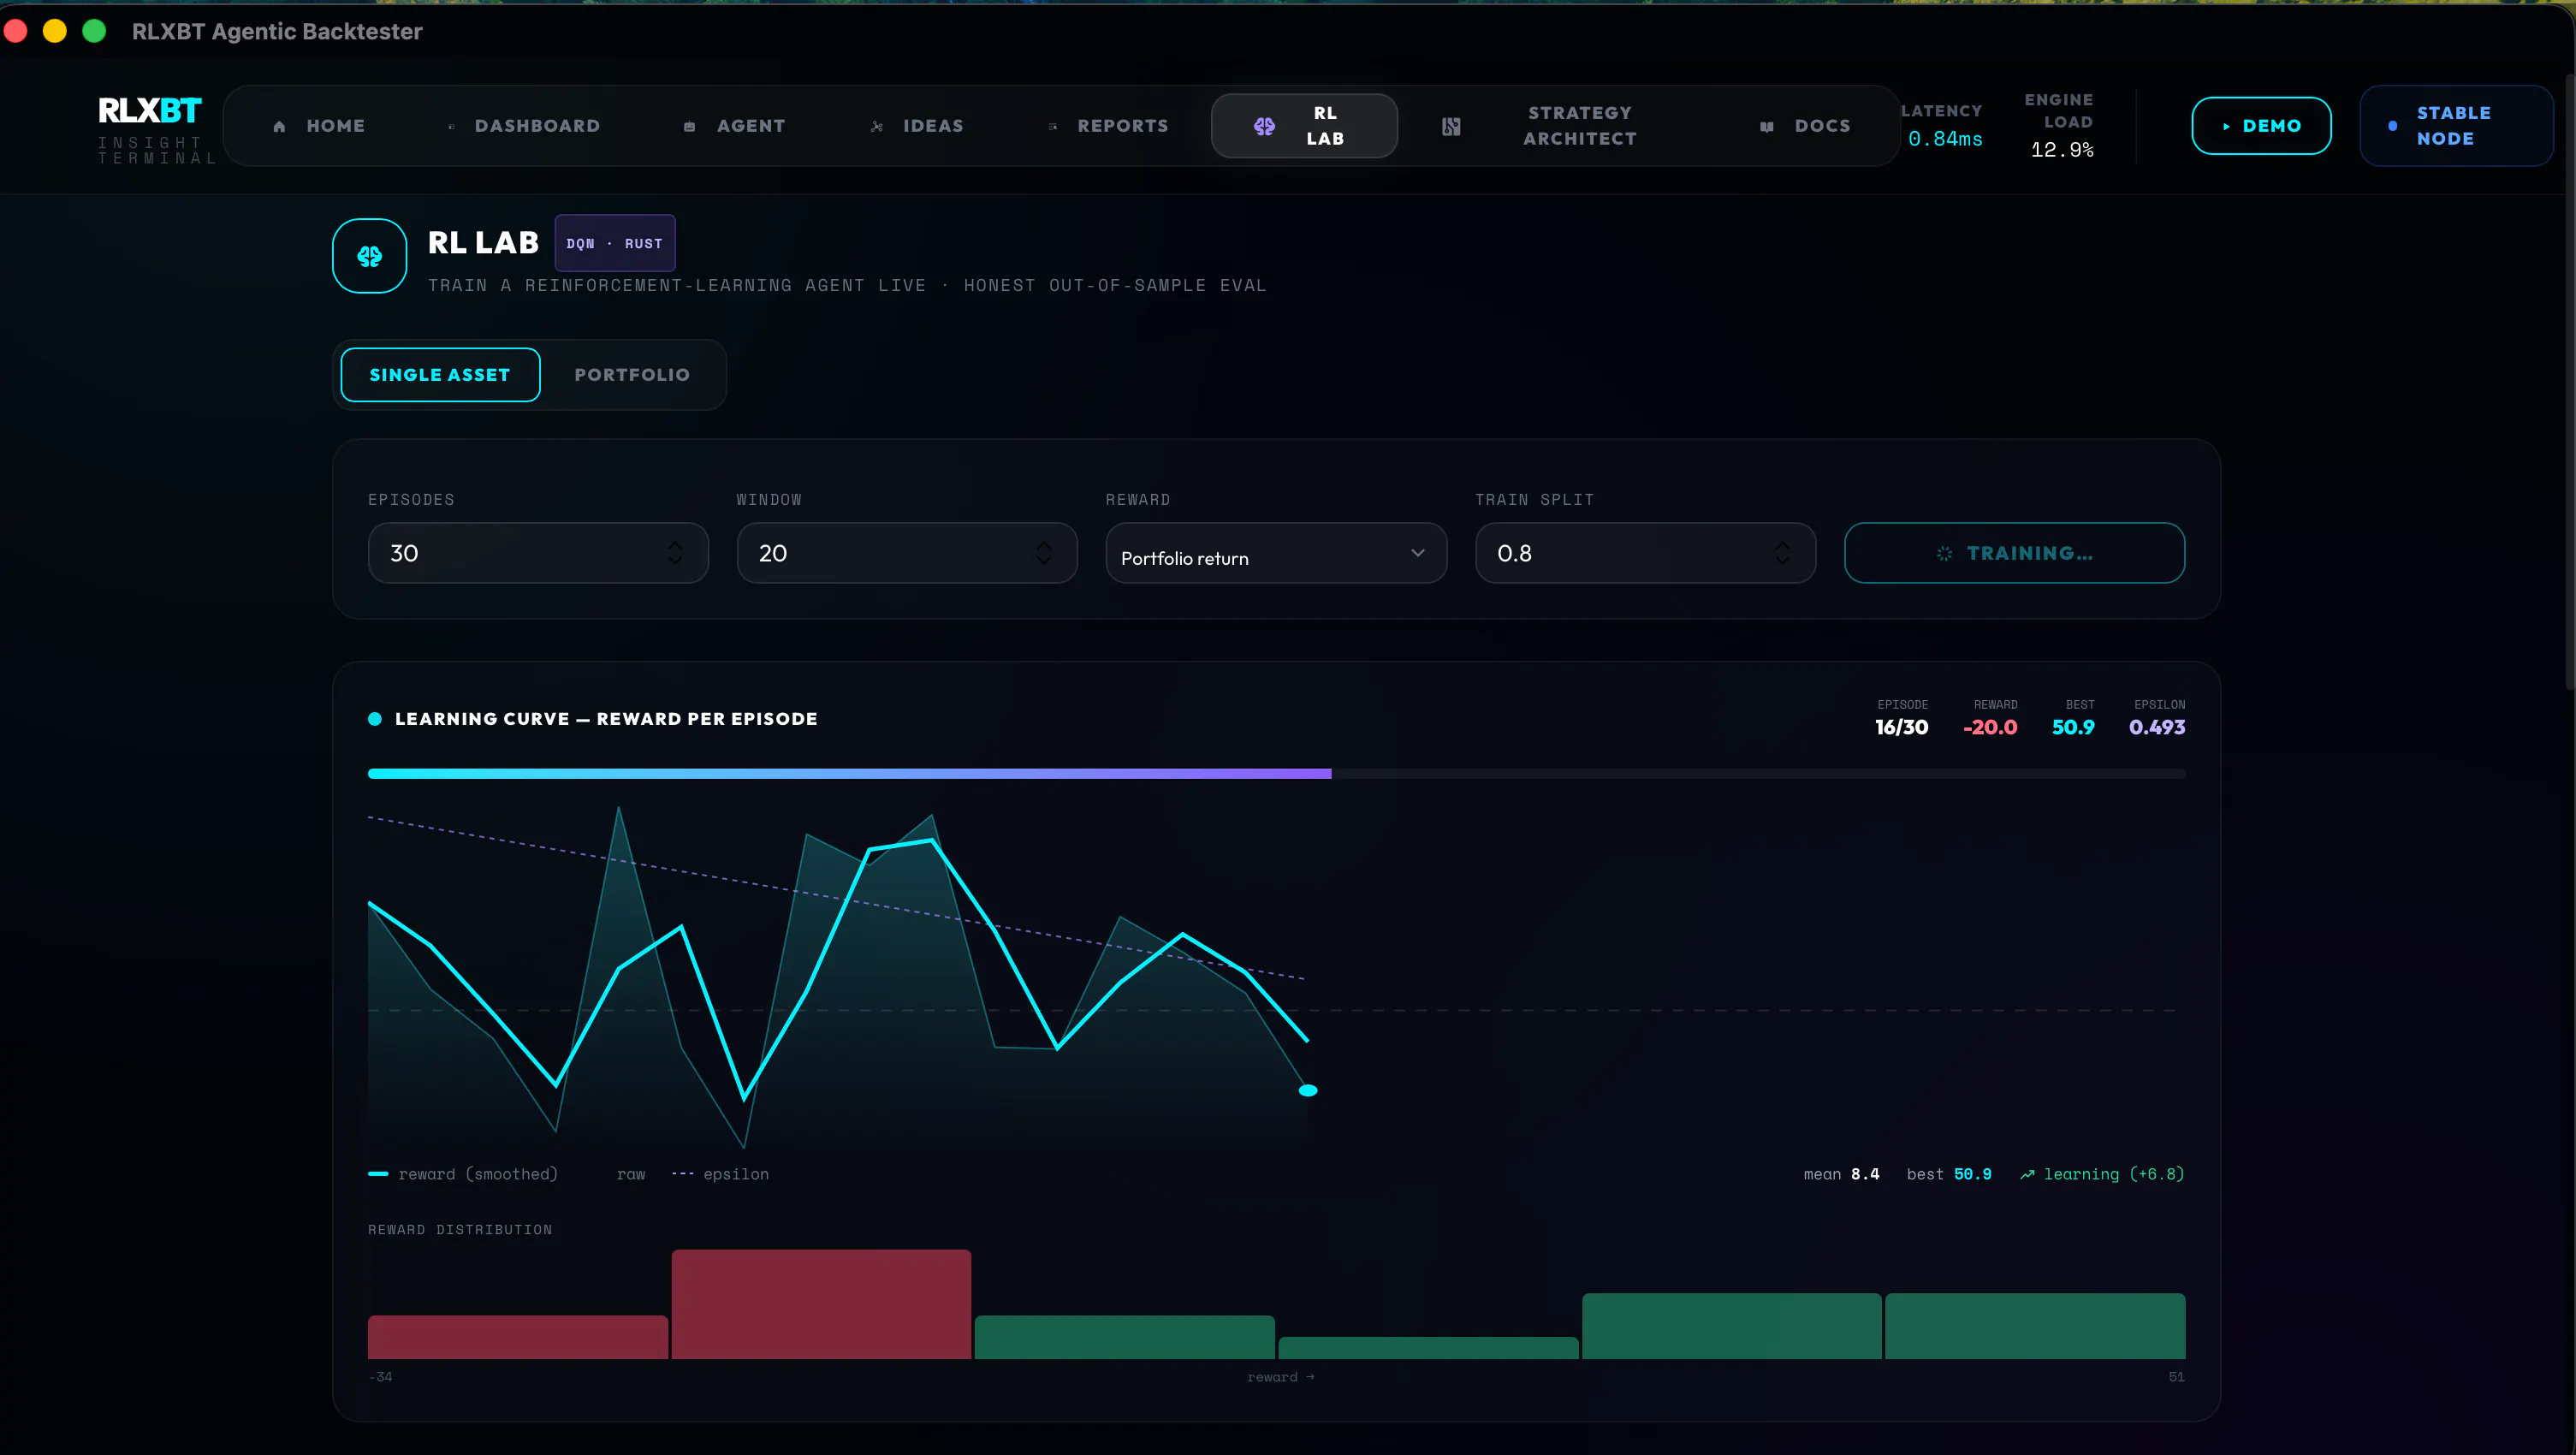This screenshot has width=2576, height=1455.
Task: Click the large RL Lab brain badge icon
Action: click(370, 256)
